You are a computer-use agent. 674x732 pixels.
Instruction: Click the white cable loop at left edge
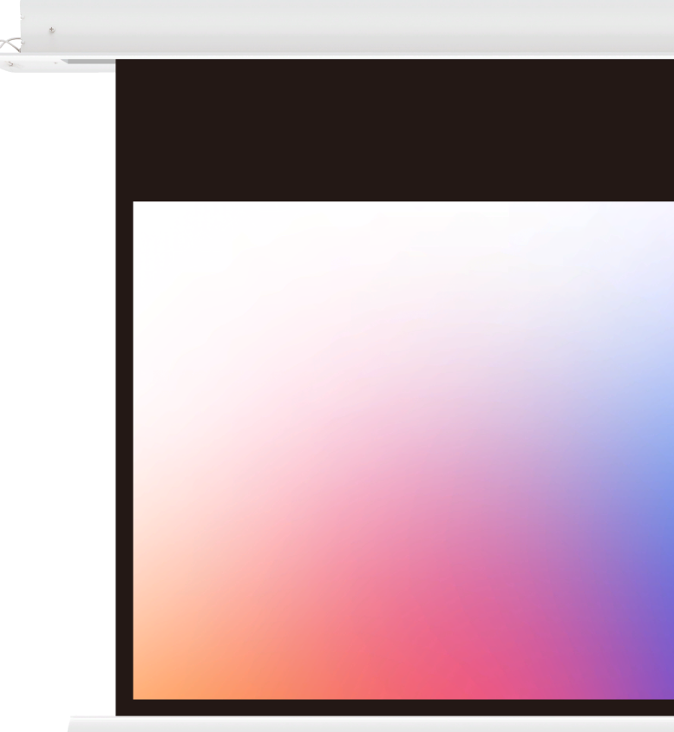pyautogui.click(x=9, y=42)
